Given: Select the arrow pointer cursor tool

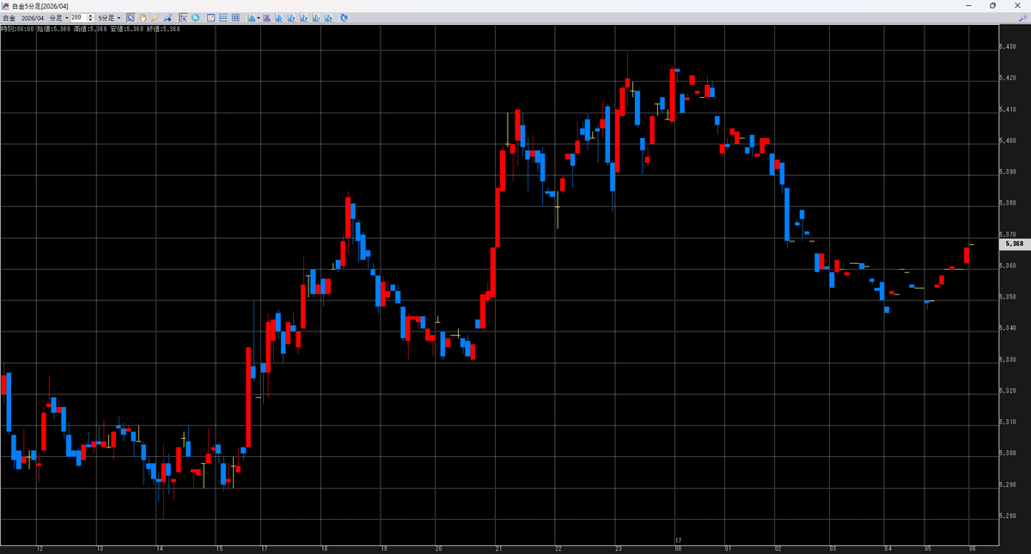Looking at the screenshot, I should tap(131, 17).
